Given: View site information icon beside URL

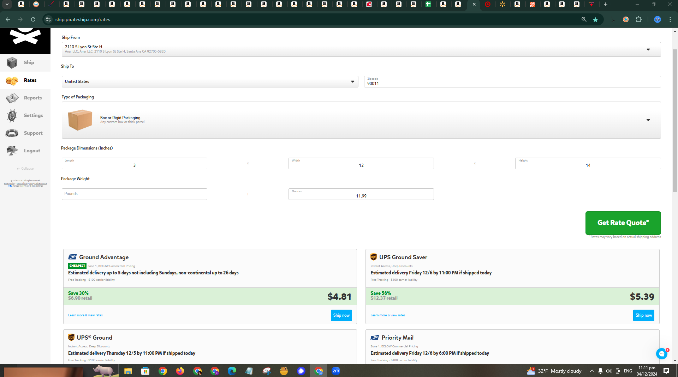Looking at the screenshot, I should [x=48, y=19].
